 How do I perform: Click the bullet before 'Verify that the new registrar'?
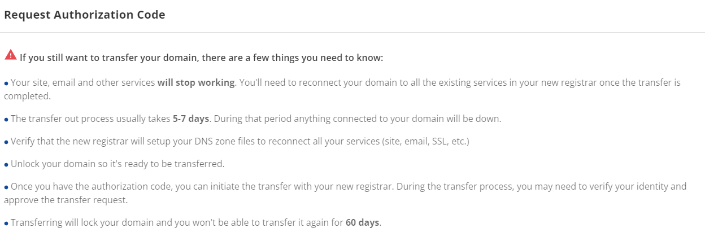tap(6, 142)
